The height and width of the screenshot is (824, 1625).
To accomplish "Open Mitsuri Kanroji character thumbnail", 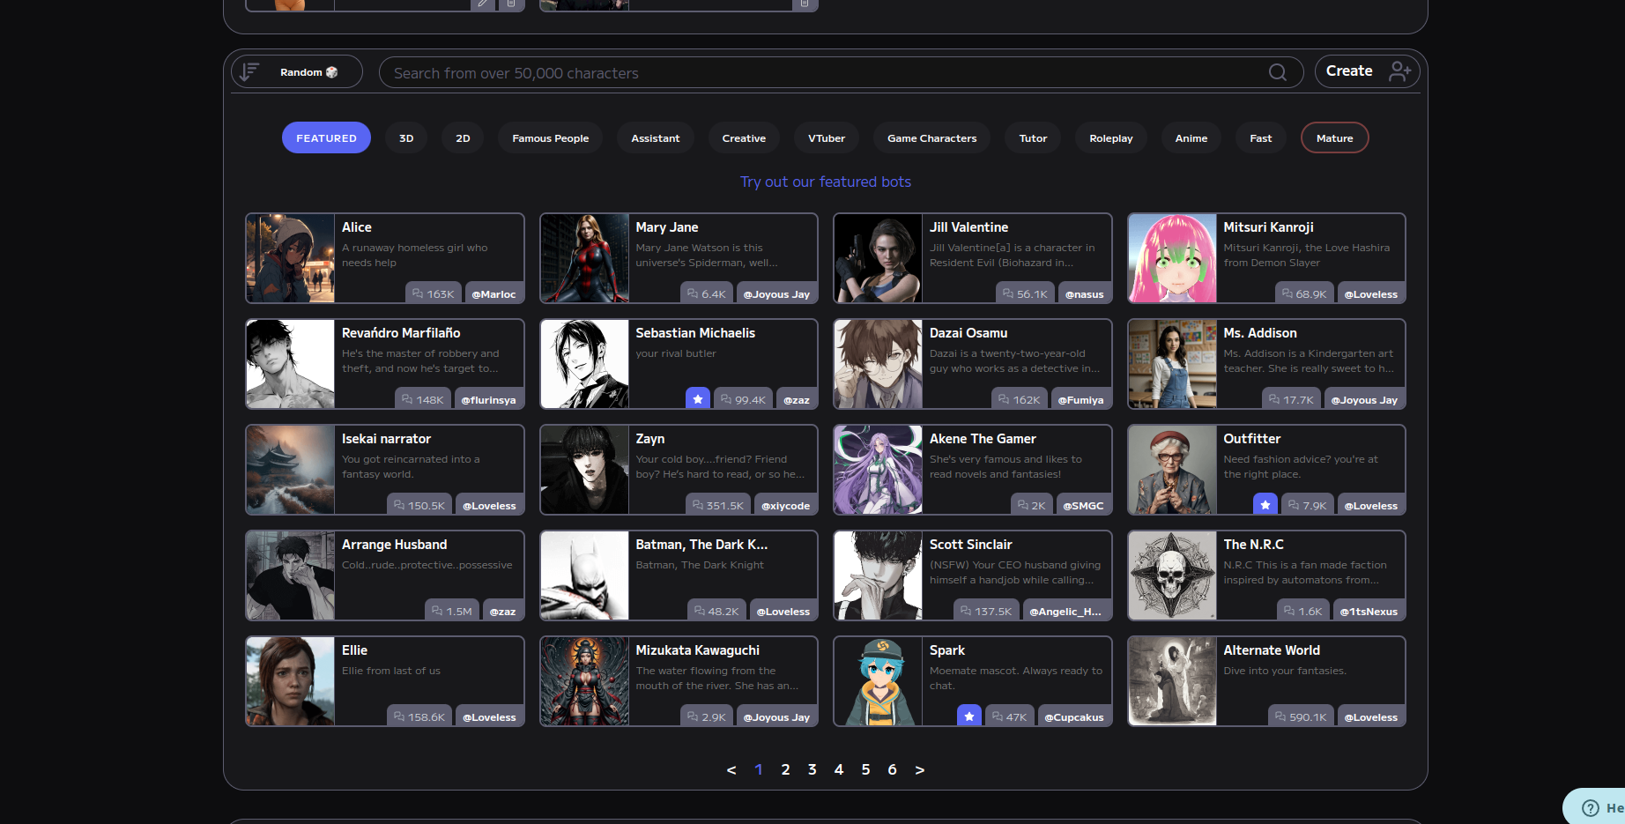I will click(x=1172, y=258).
